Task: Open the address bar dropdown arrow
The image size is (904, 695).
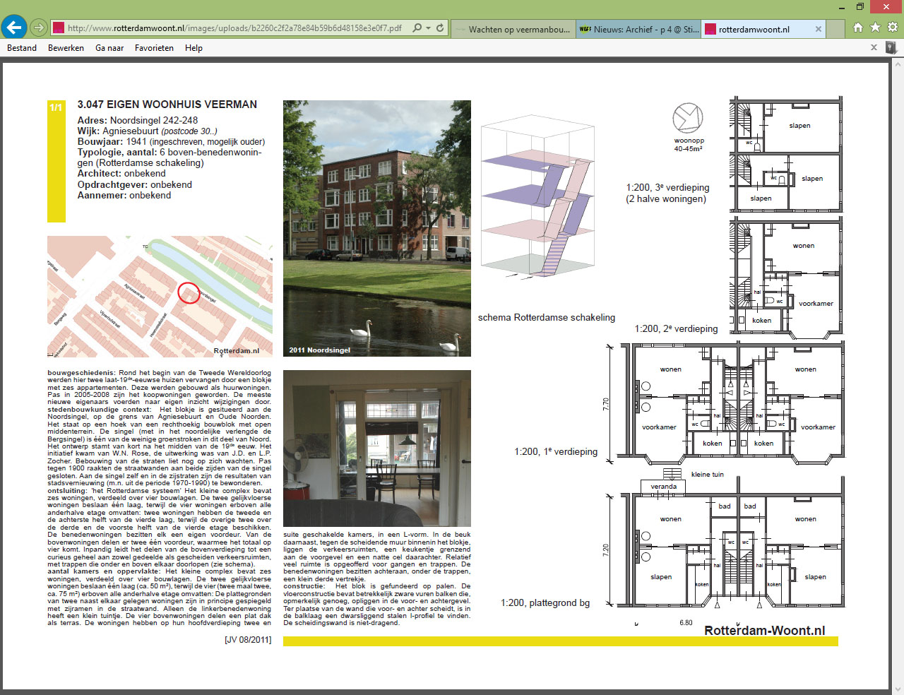Action: click(x=428, y=28)
